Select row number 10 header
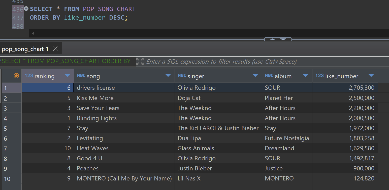The image size is (389, 190). [x=12, y=178]
